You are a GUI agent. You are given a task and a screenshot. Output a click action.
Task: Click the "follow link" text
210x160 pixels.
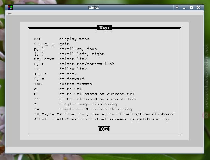(x=73, y=69)
